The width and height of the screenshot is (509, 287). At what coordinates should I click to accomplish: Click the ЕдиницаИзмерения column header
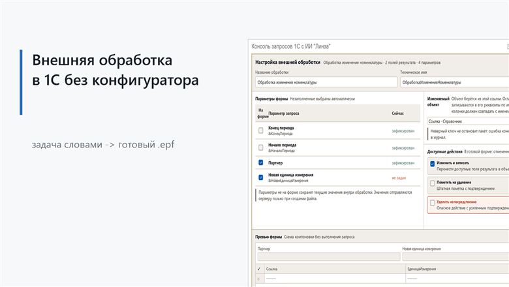(x=457, y=269)
